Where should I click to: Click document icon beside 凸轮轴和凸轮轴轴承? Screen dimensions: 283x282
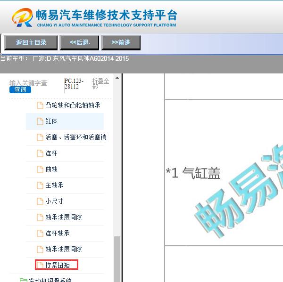[40, 105]
